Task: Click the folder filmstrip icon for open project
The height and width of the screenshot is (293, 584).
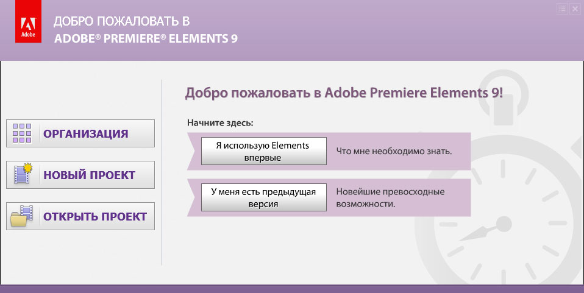Action: tap(23, 216)
